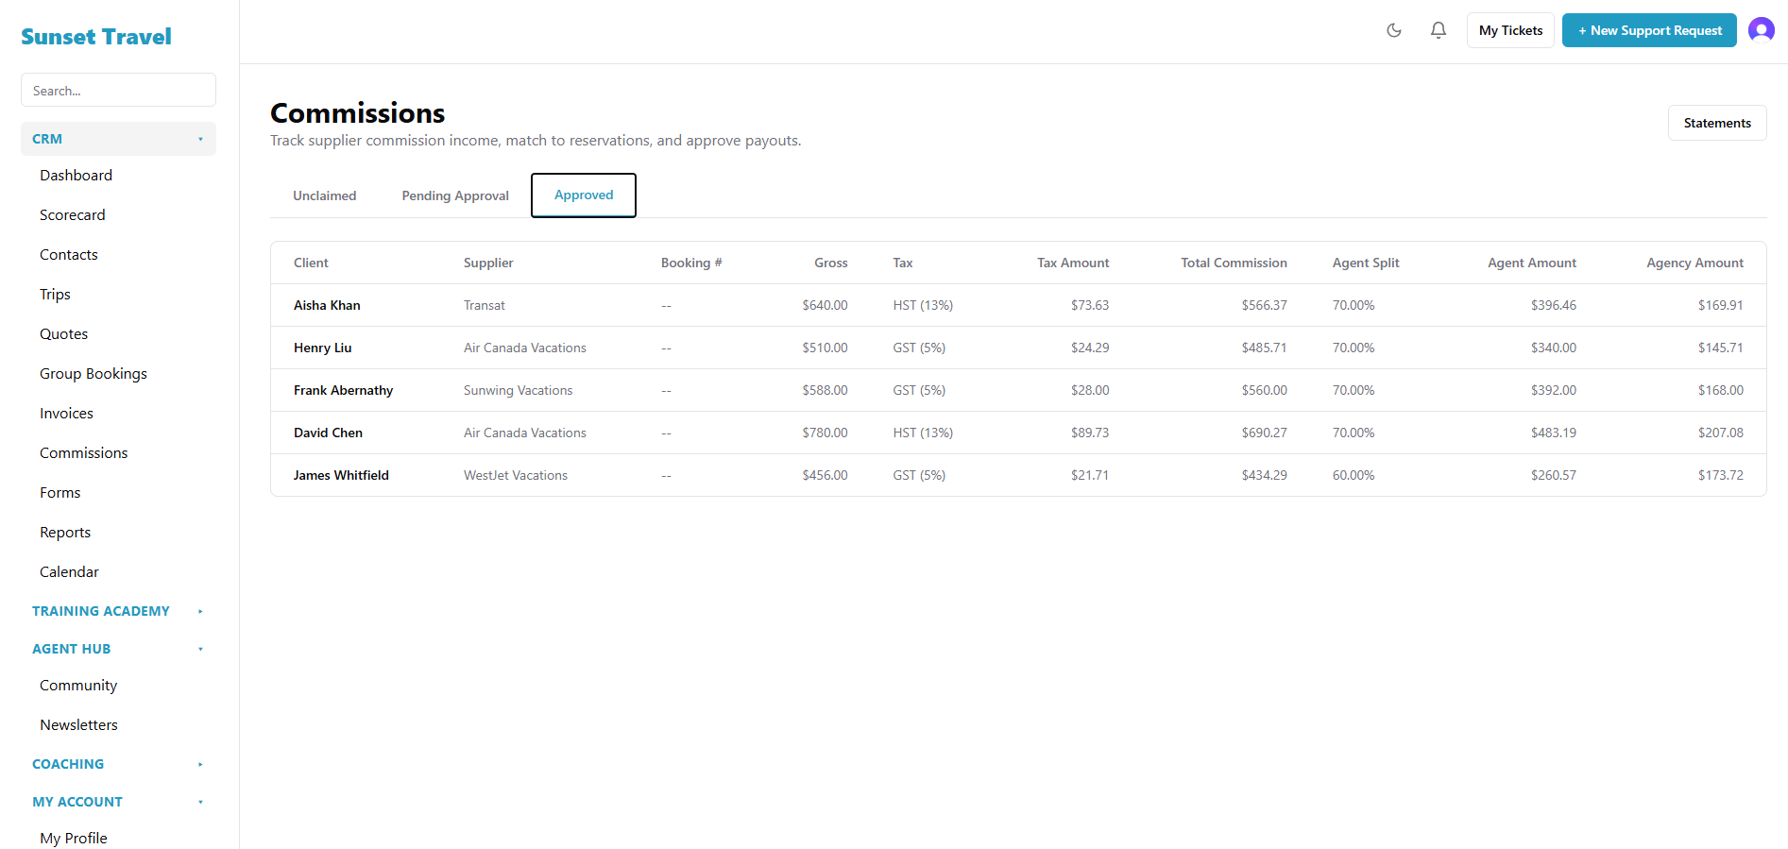Collapse the My Account section

click(x=118, y=802)
